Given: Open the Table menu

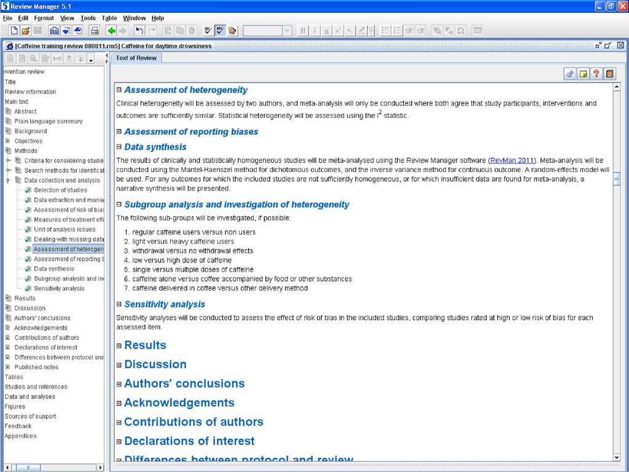Looking at the screenshot, I should [109, 18].
